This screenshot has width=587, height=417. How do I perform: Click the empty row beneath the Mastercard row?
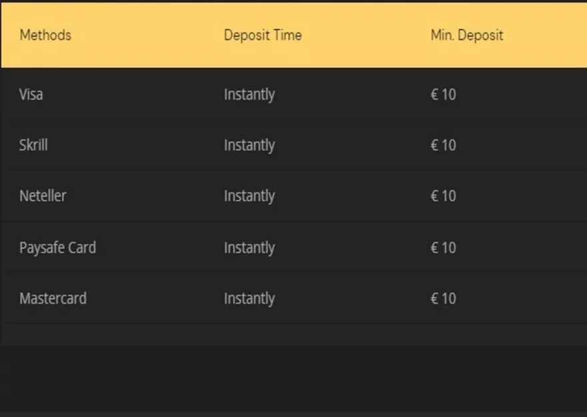click(x=293, y=334)
